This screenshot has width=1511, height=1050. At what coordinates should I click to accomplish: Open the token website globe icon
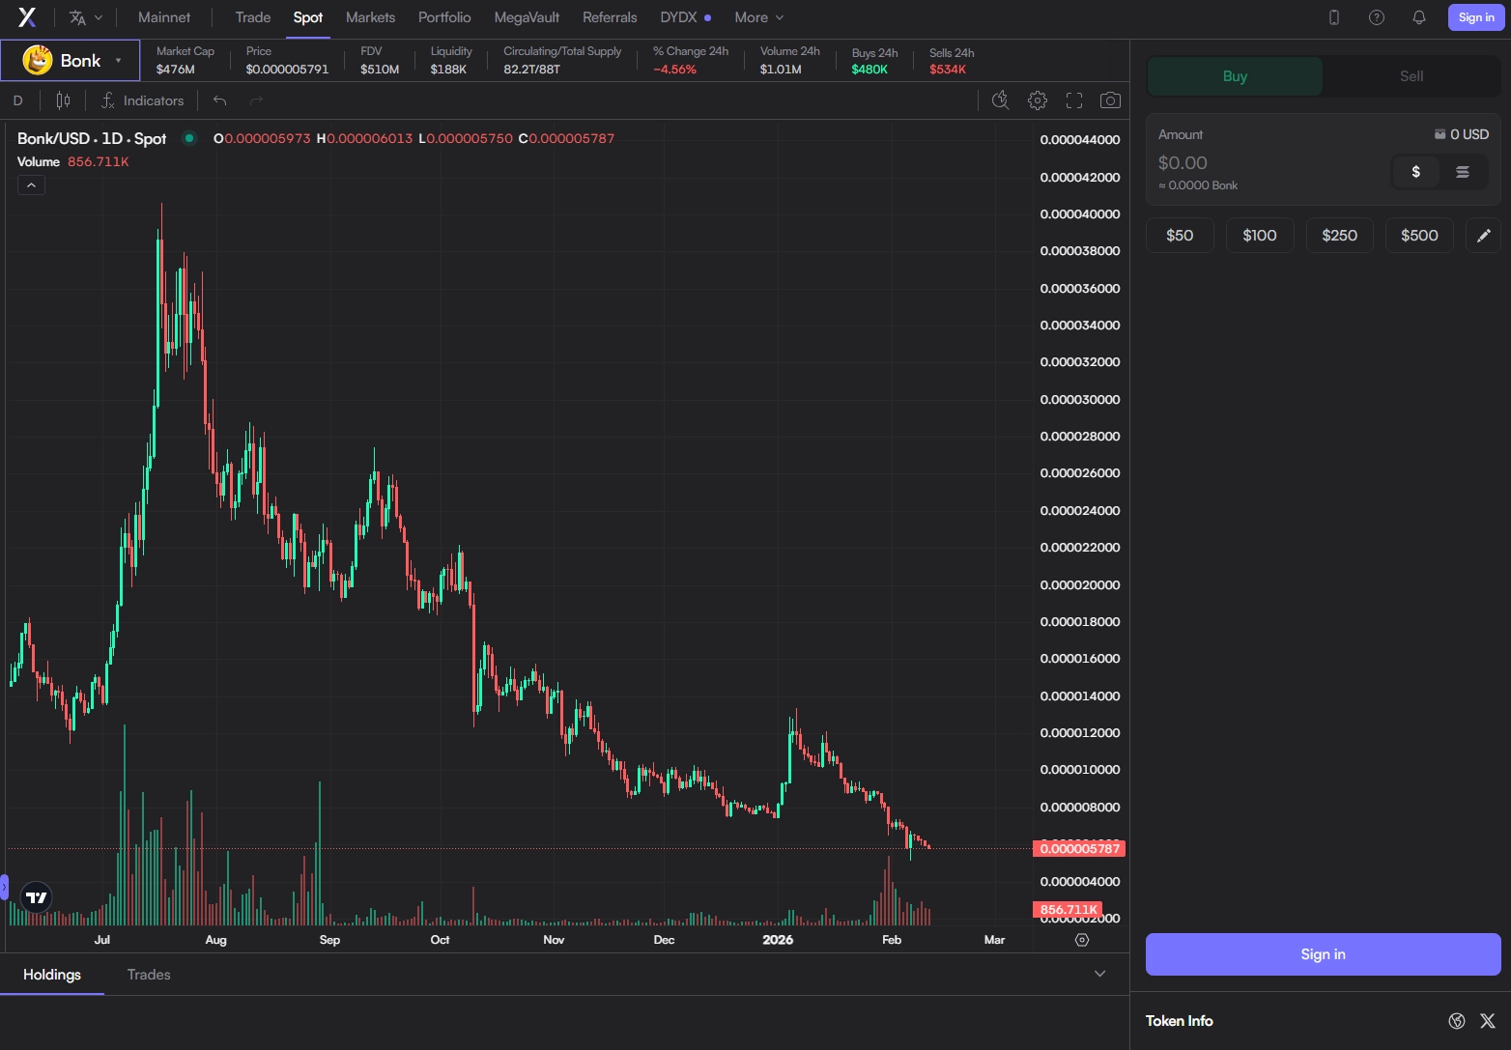(1457, 1021)
